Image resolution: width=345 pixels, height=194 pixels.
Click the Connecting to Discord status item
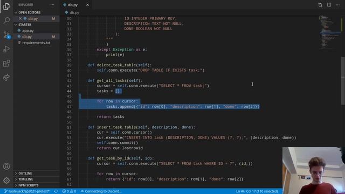[x=101, y=191]
